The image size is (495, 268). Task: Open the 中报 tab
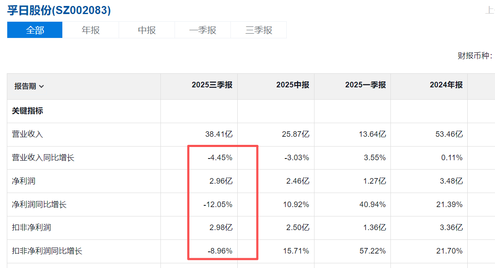point(147,30)
